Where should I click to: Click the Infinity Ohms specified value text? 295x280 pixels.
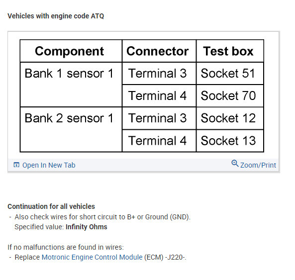click(87, 227)
